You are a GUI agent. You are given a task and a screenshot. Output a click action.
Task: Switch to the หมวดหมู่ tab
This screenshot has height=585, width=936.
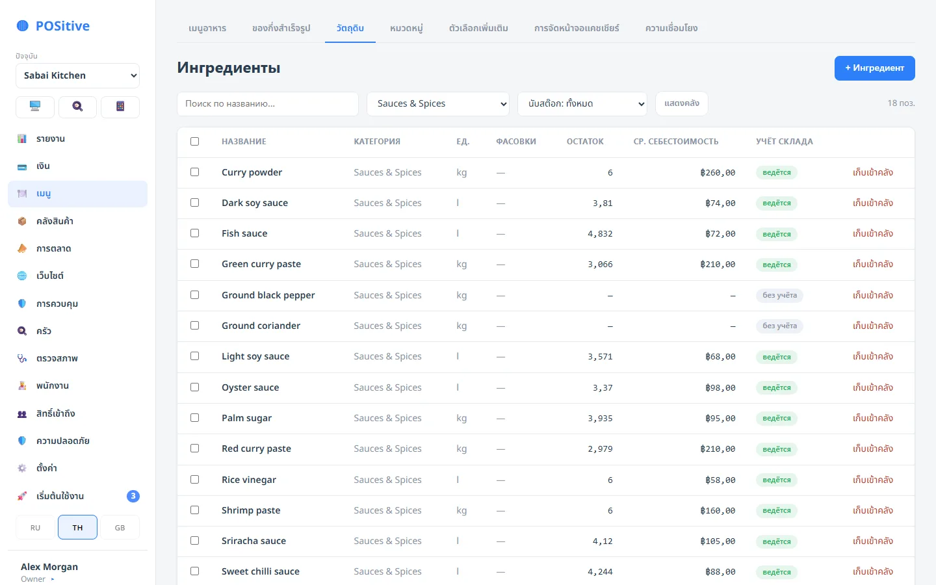pos(406,28)
